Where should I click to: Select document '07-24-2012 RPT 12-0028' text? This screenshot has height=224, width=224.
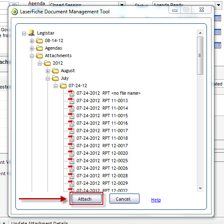pos(102,176)
